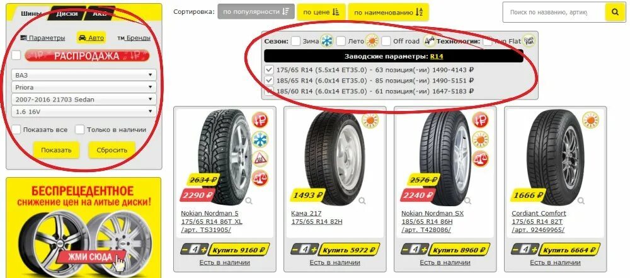Uncheck the 185/65 R14 size option
The height and width of the screenshot is (278, 630).
(x=269, y=81)
